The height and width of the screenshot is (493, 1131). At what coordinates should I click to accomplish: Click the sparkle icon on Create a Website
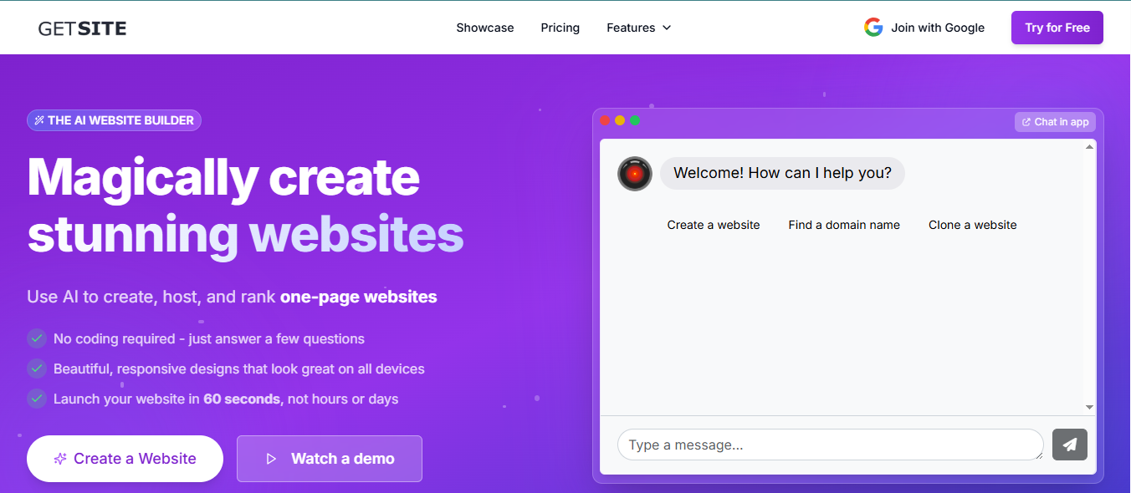(x=59, y=458)
